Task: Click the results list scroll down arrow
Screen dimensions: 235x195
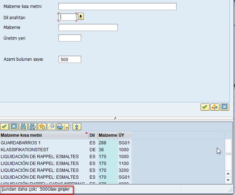Action: tap(228, 180)
